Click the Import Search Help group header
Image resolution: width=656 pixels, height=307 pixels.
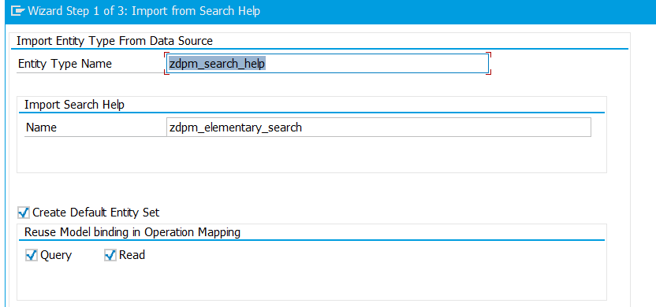74,105
